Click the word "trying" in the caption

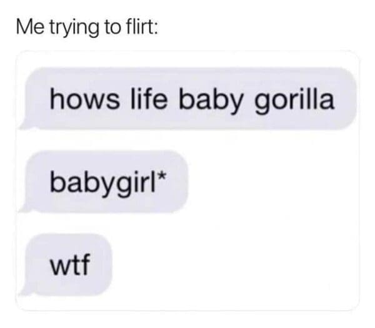tap(74, 29)
